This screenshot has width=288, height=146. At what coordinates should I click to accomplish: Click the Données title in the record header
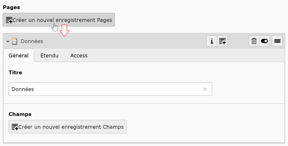(32, 41)
